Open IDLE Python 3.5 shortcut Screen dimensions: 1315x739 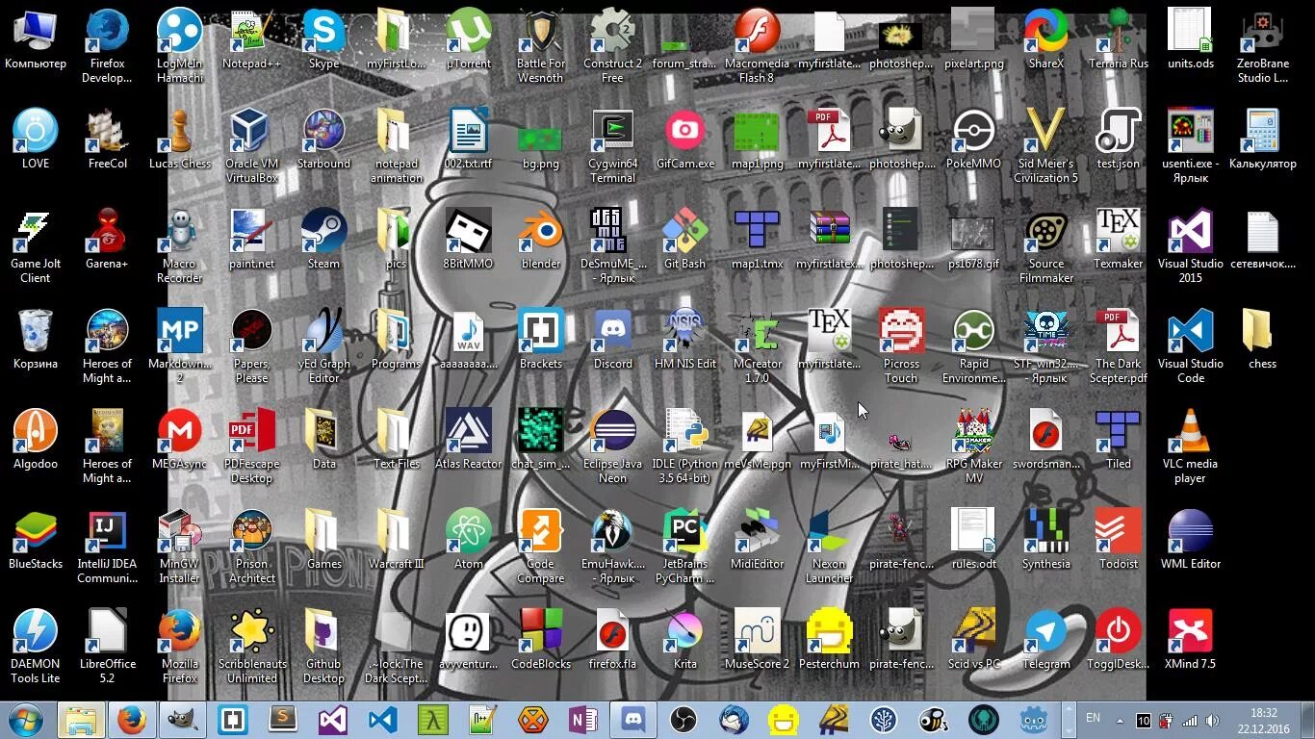click(x=685, y=446)
